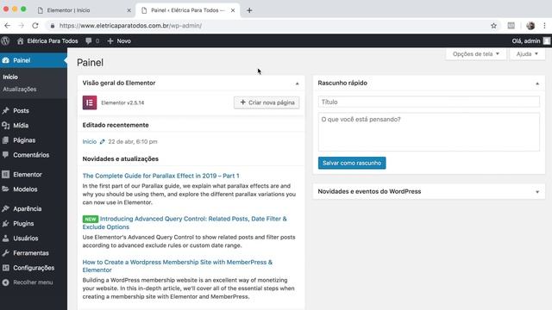Open the browser three-dot menu
552x310 pixels.
[x=544, y=26]
